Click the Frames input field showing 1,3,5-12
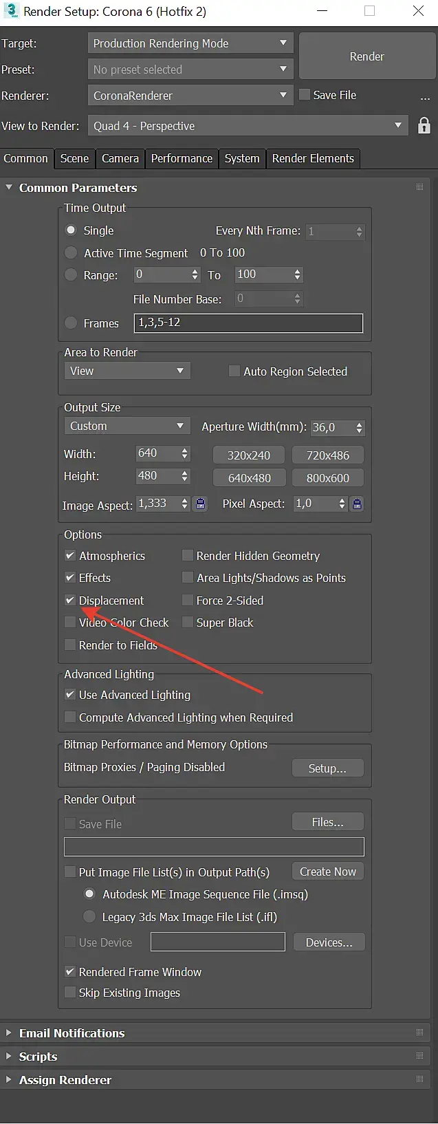 click(x=248, y=323)
